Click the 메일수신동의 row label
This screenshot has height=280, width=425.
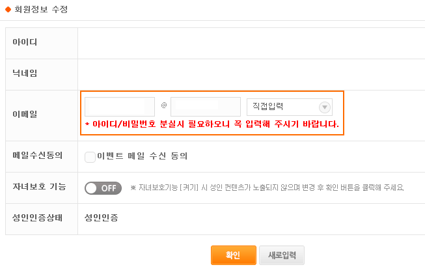37,156
